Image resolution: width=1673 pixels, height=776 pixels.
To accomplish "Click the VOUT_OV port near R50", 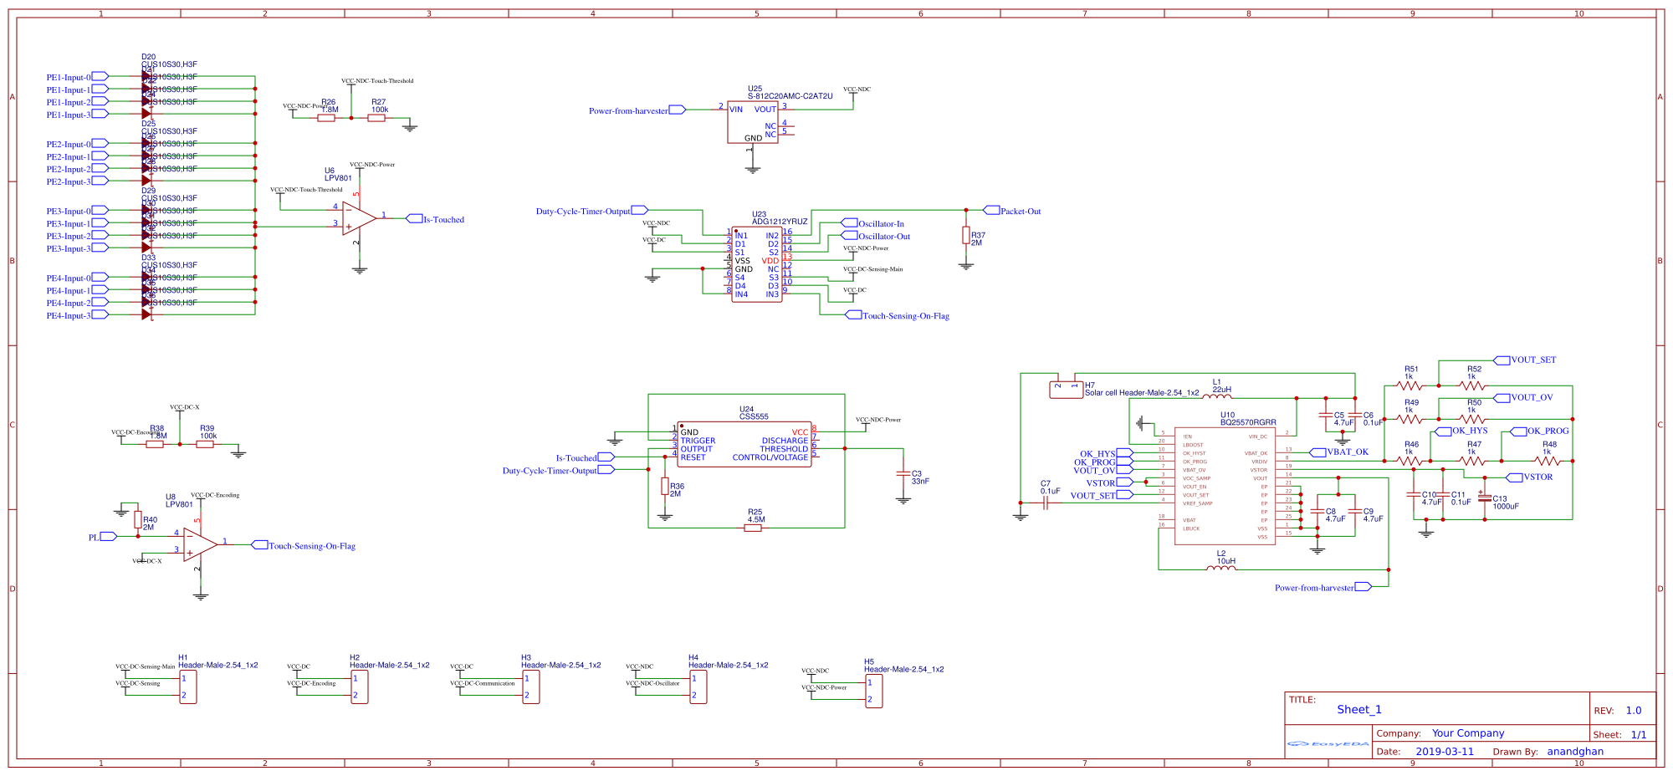I will (x=1523, y=397).
